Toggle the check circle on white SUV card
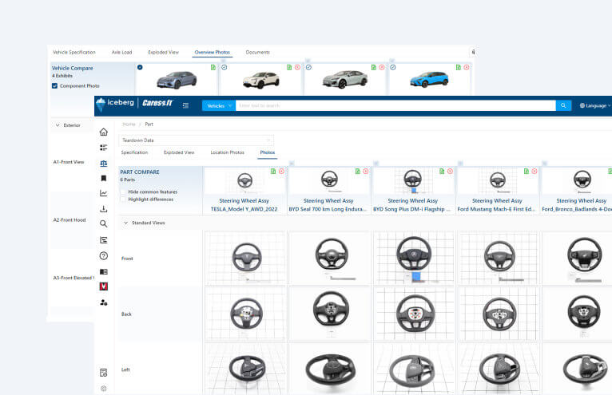 click(x=224, y=68)
